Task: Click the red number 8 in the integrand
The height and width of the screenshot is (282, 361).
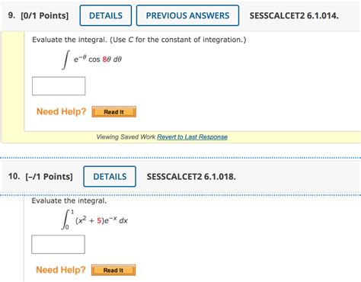Action: (x=105, y=59)
